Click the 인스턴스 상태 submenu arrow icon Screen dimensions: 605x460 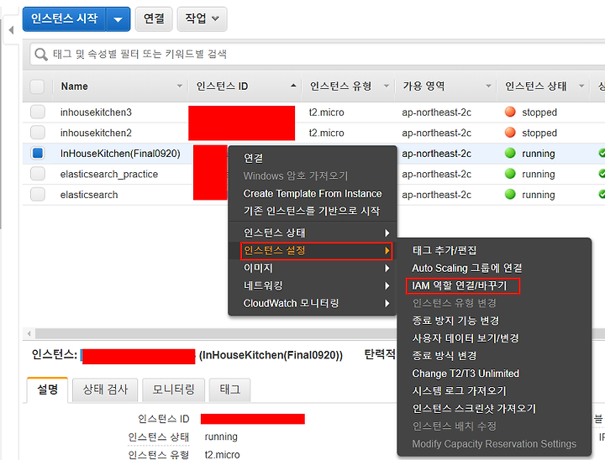point(387,233)
